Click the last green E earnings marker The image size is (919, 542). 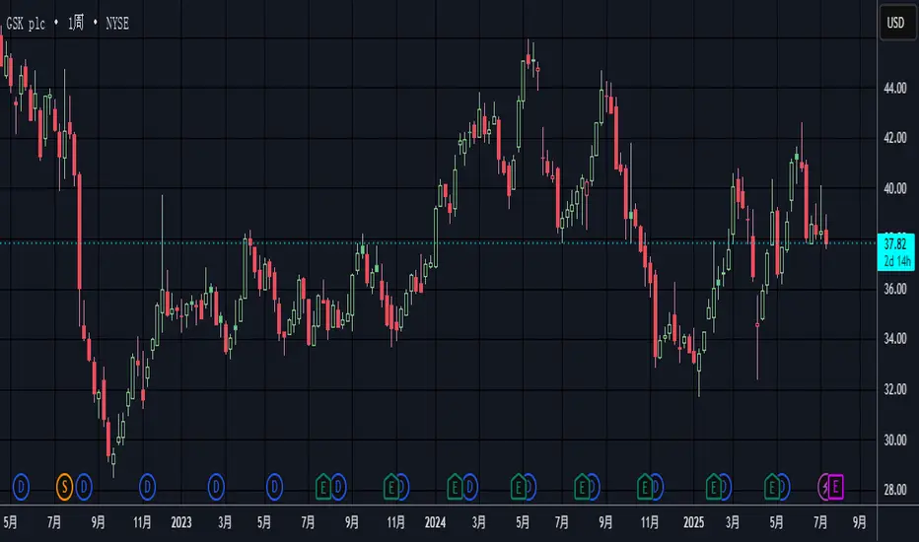coord(773,484)
